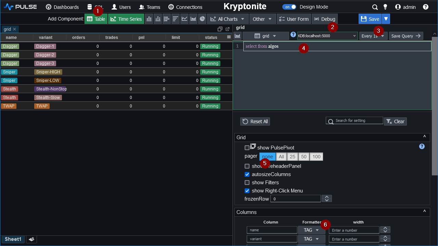Image resolution: width=438 pixels, height=246 pixels.
Task: Open the search magnifier in top bar
Action: (x=375, y=7)
